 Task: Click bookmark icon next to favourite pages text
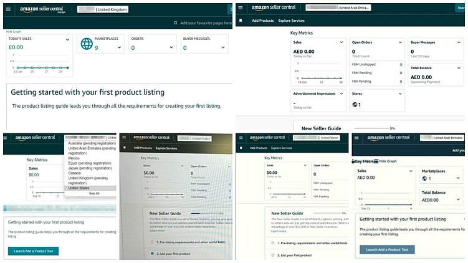pyautogui.click(x=176, y=23)
